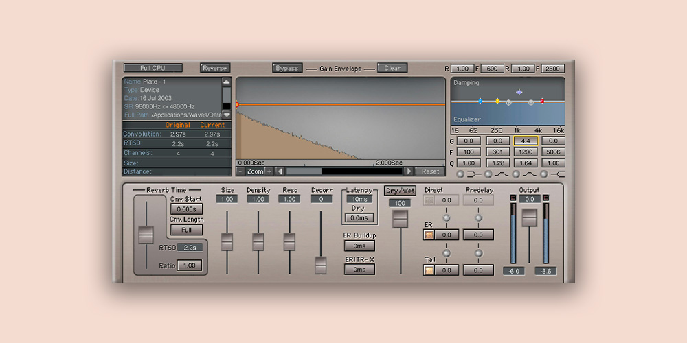Toggle the bell EQ band under Q 1.28

pyautogui.click(x=488, y=174)
